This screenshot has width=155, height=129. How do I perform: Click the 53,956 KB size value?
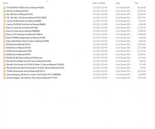(x=142, y=14)
